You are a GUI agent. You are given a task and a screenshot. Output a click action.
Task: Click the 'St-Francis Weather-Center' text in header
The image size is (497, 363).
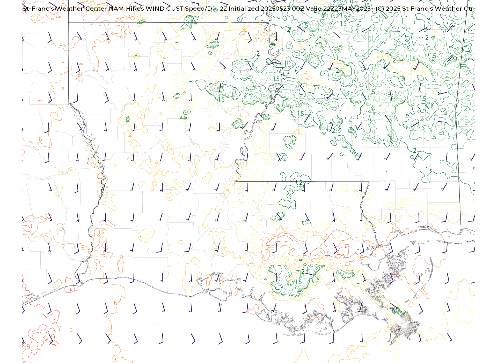(x=65, y=9)
